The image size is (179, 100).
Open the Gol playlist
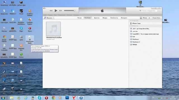(x=145, y=37)
